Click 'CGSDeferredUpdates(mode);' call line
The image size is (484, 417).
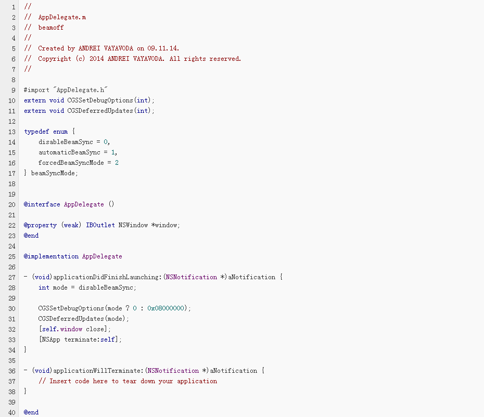84,319
